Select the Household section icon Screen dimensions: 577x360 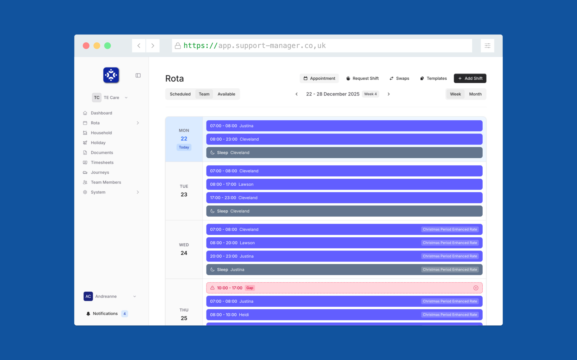click(85, 133)
